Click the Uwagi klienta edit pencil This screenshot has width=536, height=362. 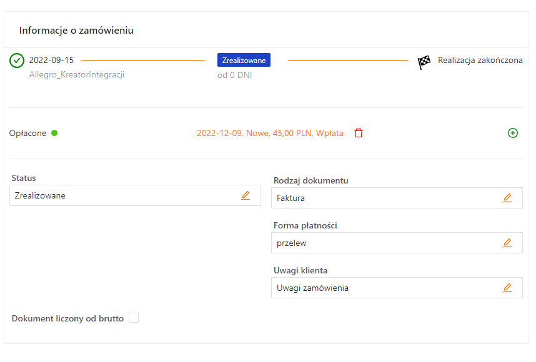(x=507, y=288)
